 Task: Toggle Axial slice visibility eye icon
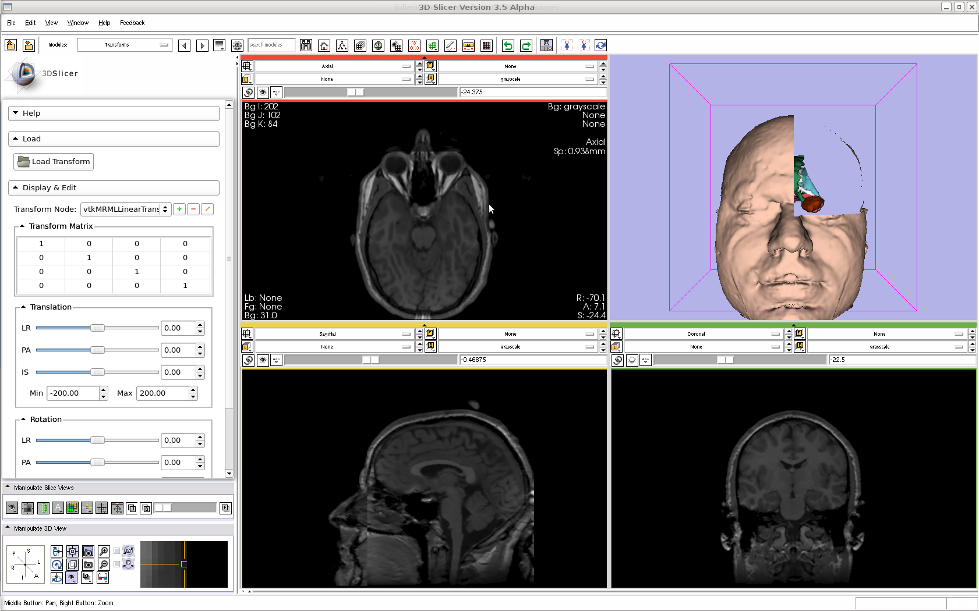pyautogui.click(x=263, y=92)
